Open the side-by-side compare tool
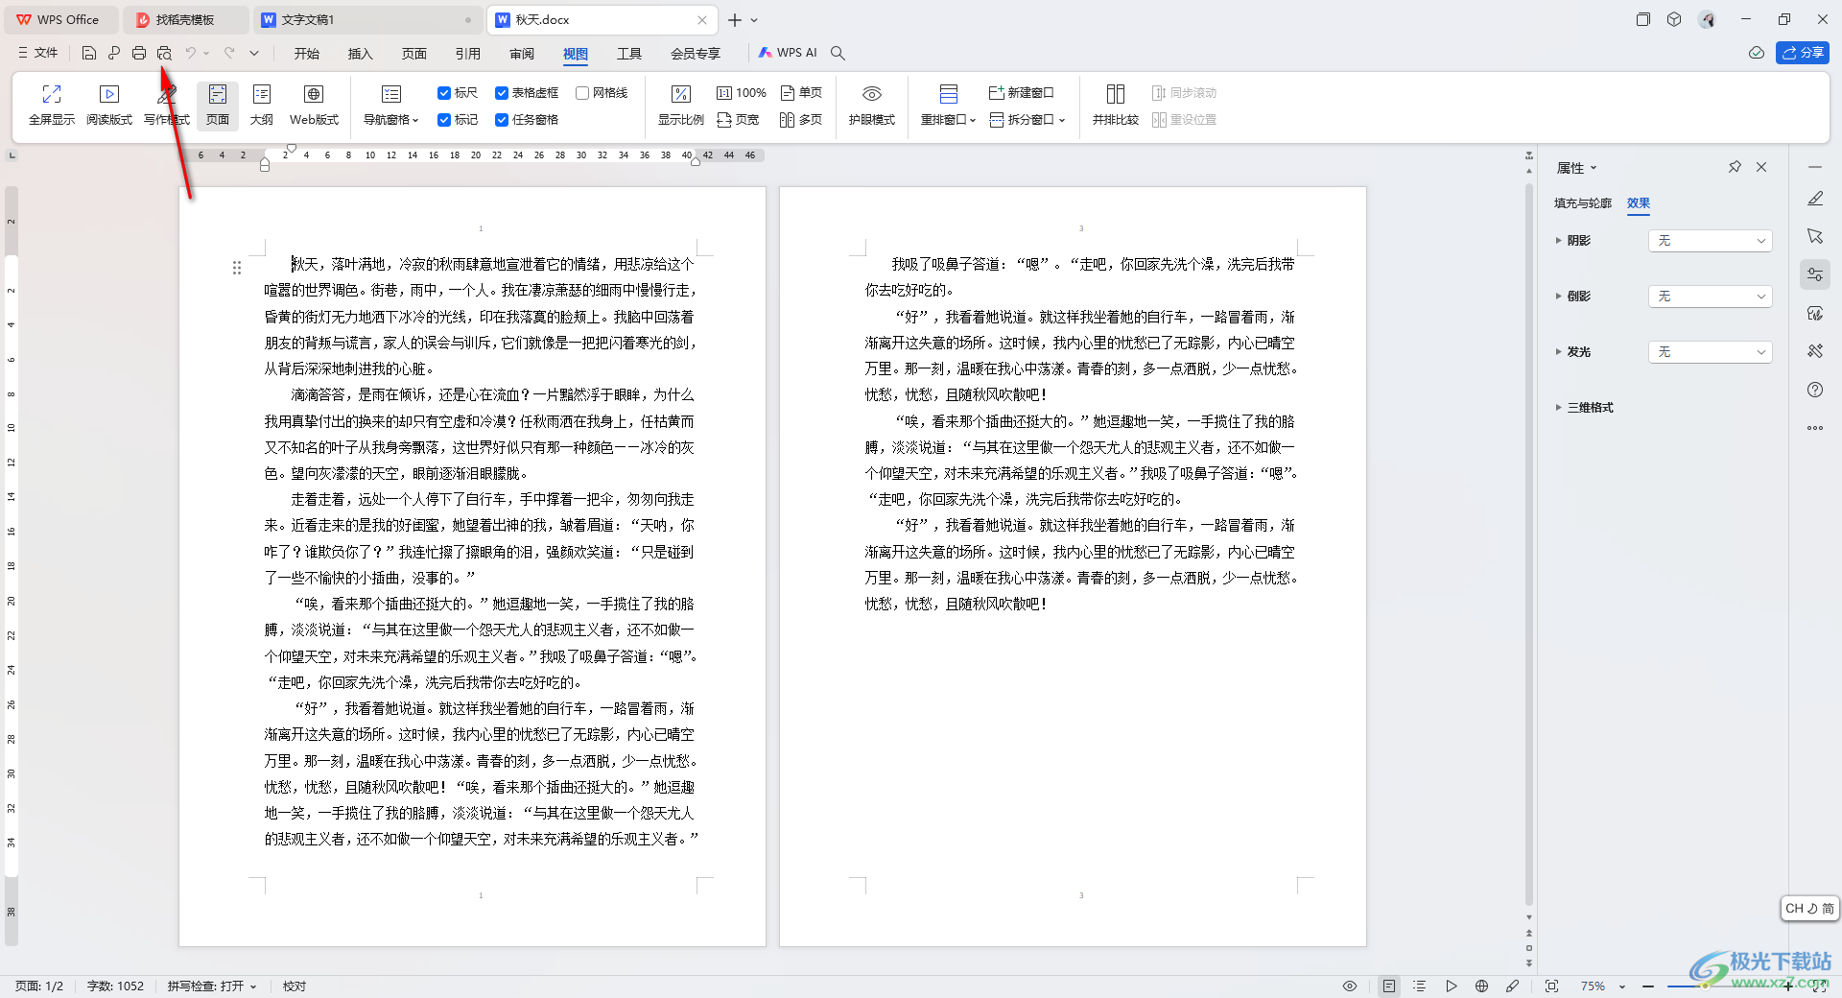Image resolution: width=1842 pixels, height=998 pixels. pyautogui.click(x=1115, y=106)
